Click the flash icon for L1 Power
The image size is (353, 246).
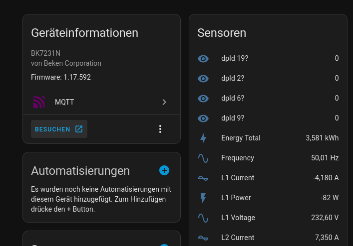coord(203,198)
